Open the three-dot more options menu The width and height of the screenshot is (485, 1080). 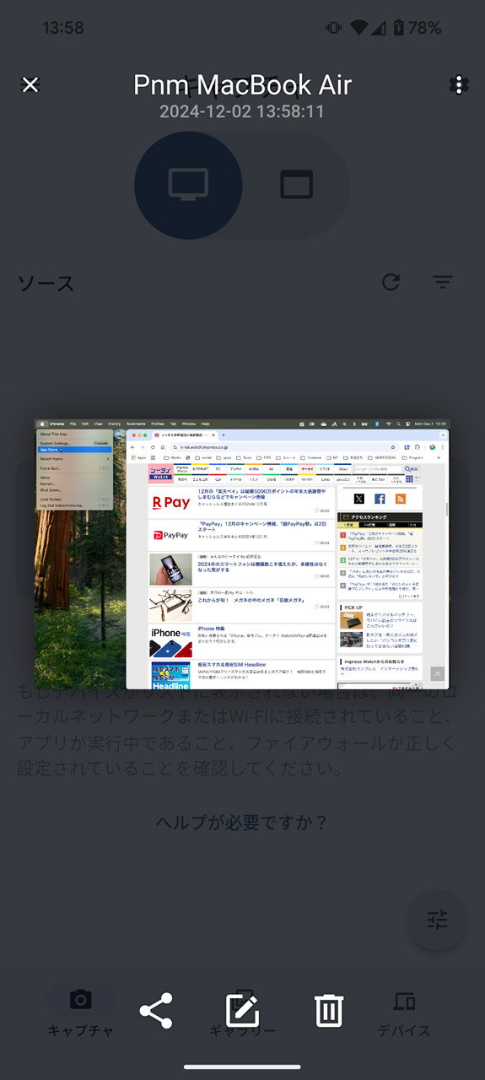click(459, 84)
